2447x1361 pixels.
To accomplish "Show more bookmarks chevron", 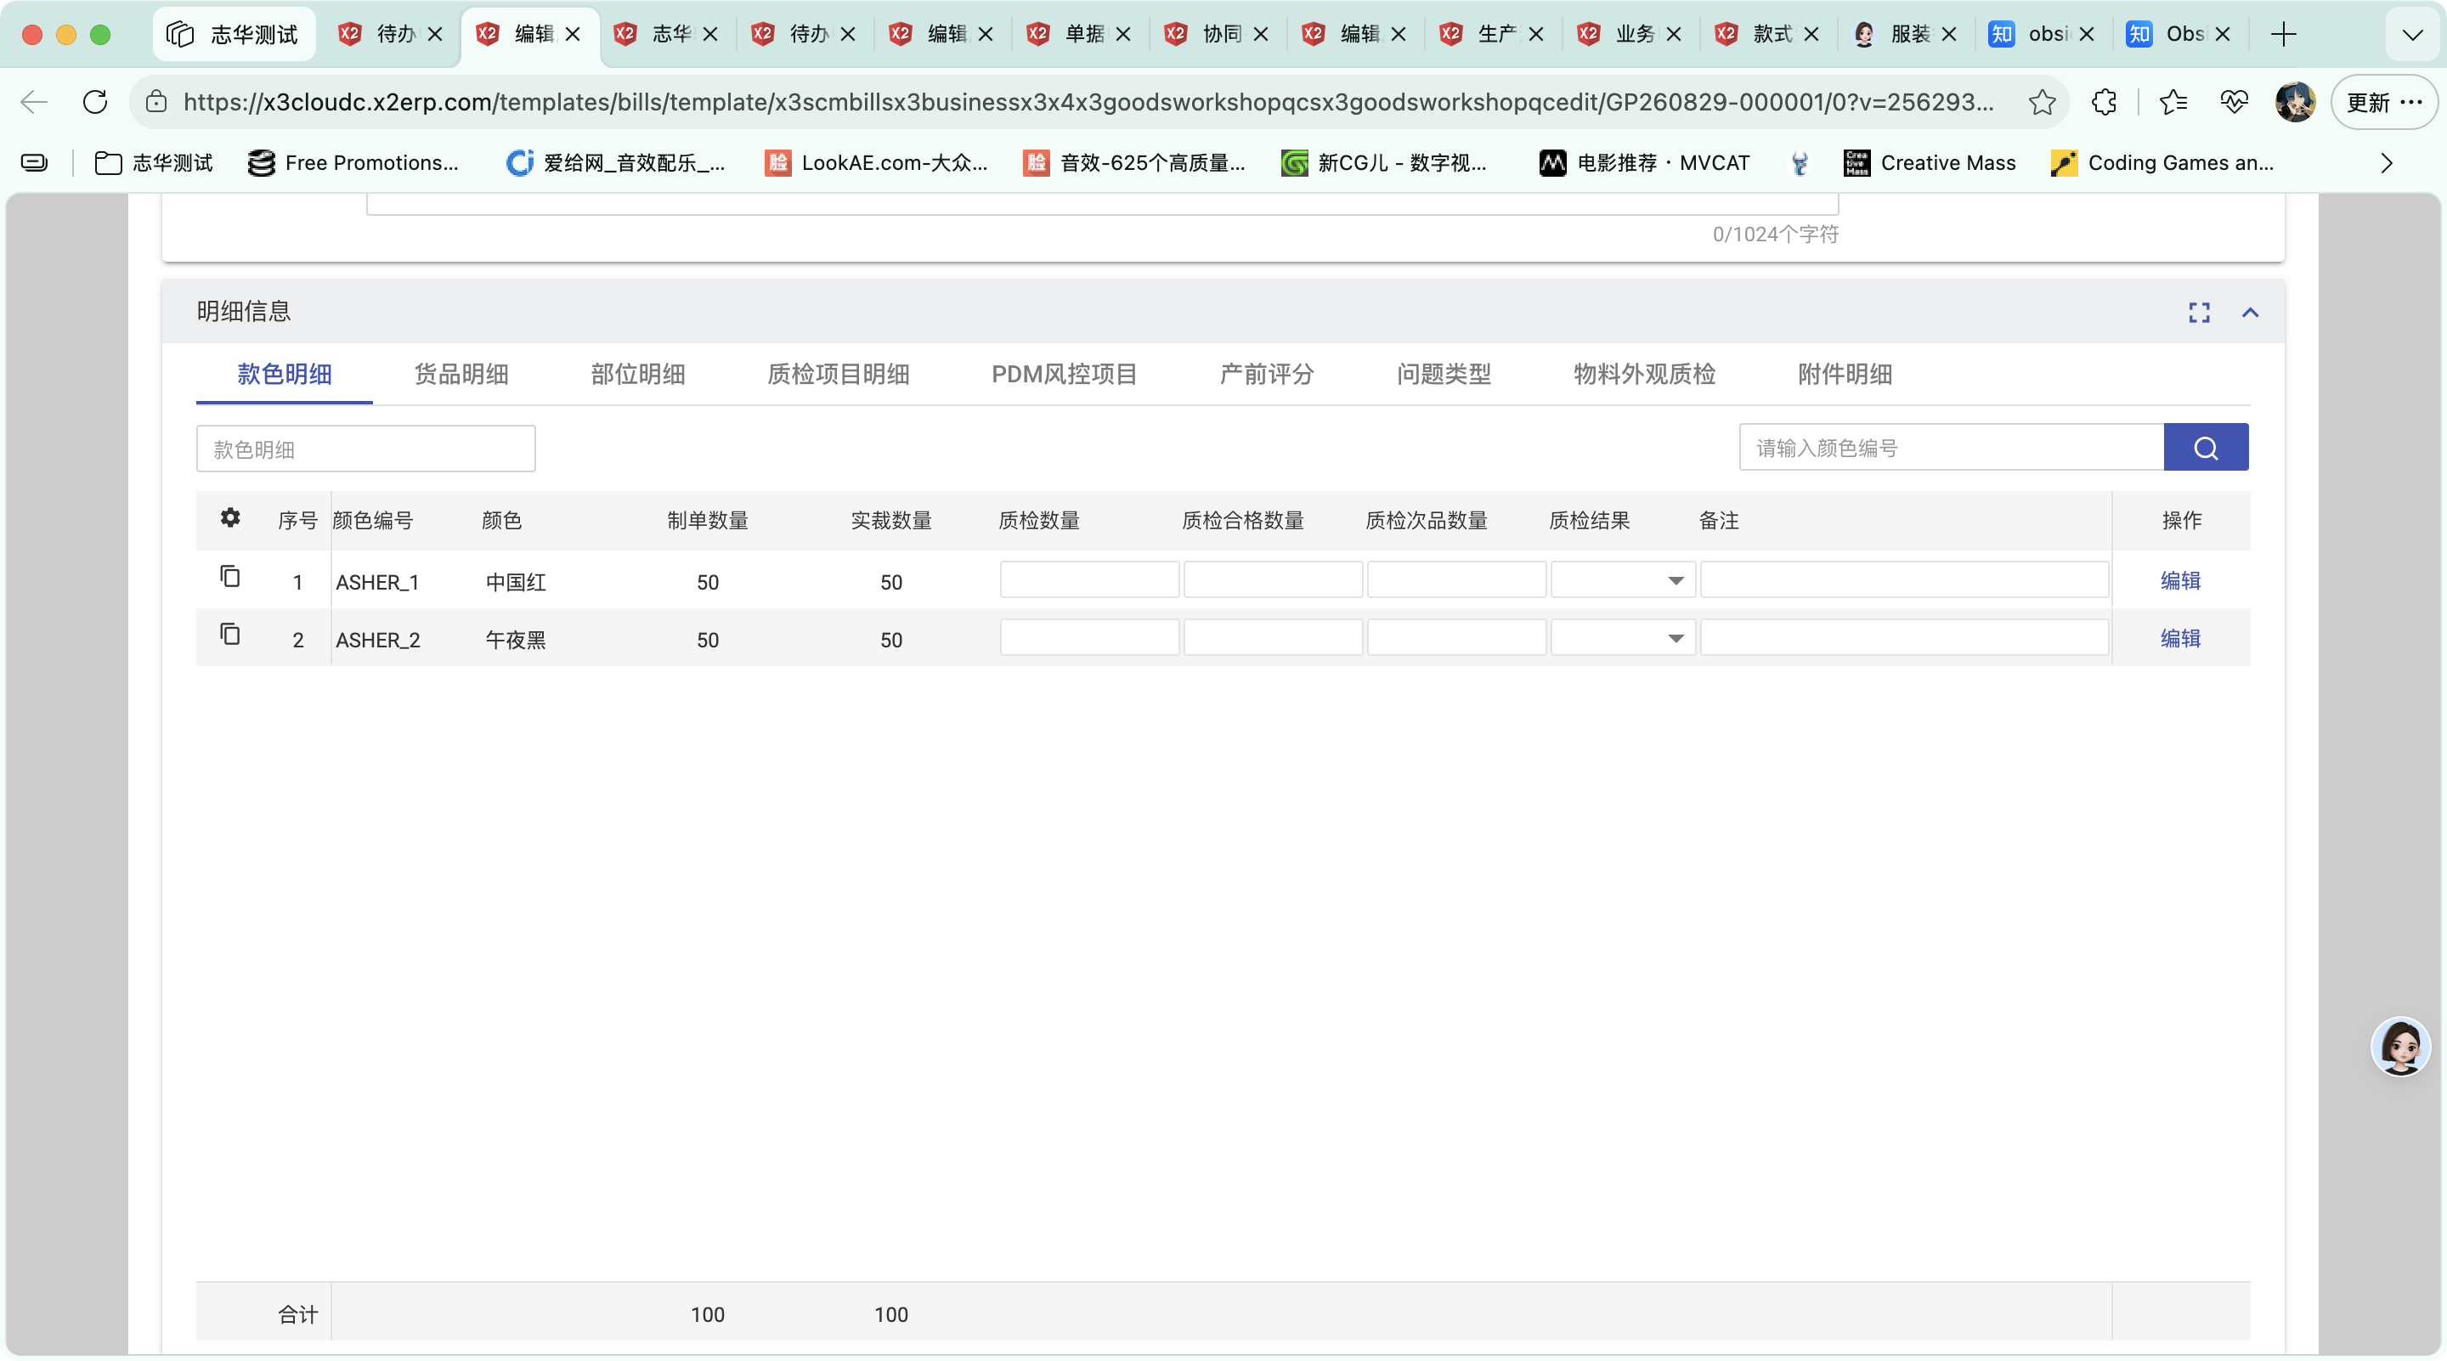I will (2386, 163).
